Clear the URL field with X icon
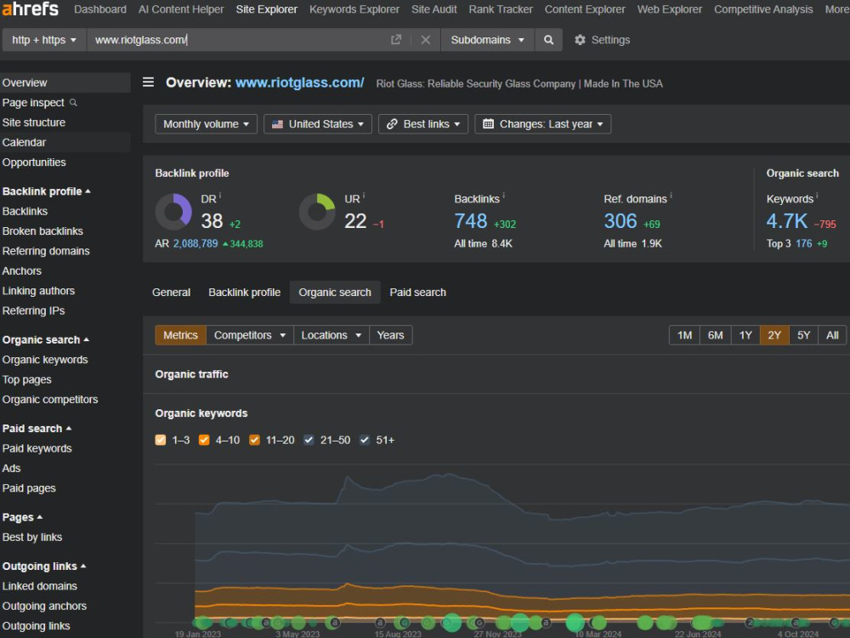The image size is (850, 638). click(x=426, y=40)
